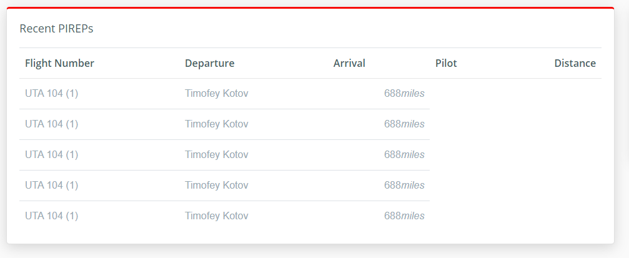Open UTA 104 (1) in fourth row
The width and height of the screenshot is (629, 258).
point(51,186)
